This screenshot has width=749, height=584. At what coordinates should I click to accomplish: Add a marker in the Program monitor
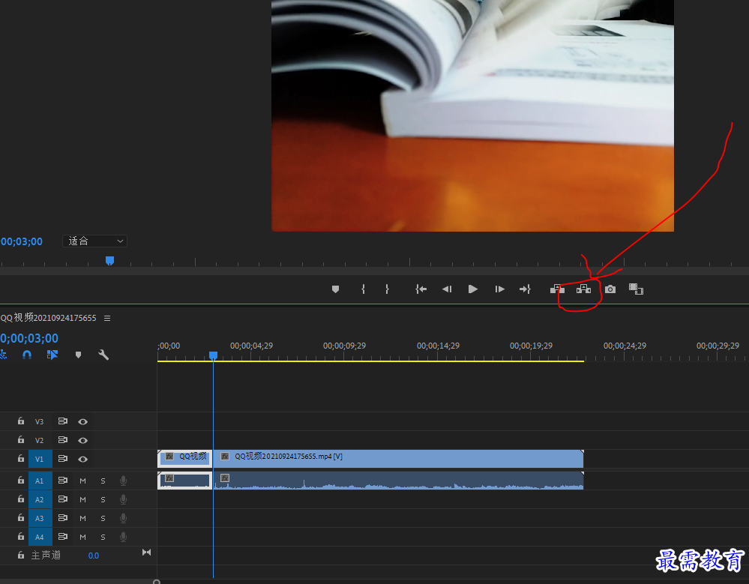tap(335, 289)
